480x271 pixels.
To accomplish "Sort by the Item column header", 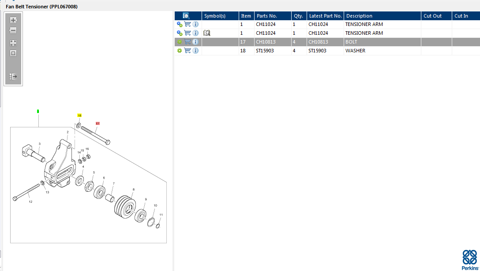I will tap(247, 16).
